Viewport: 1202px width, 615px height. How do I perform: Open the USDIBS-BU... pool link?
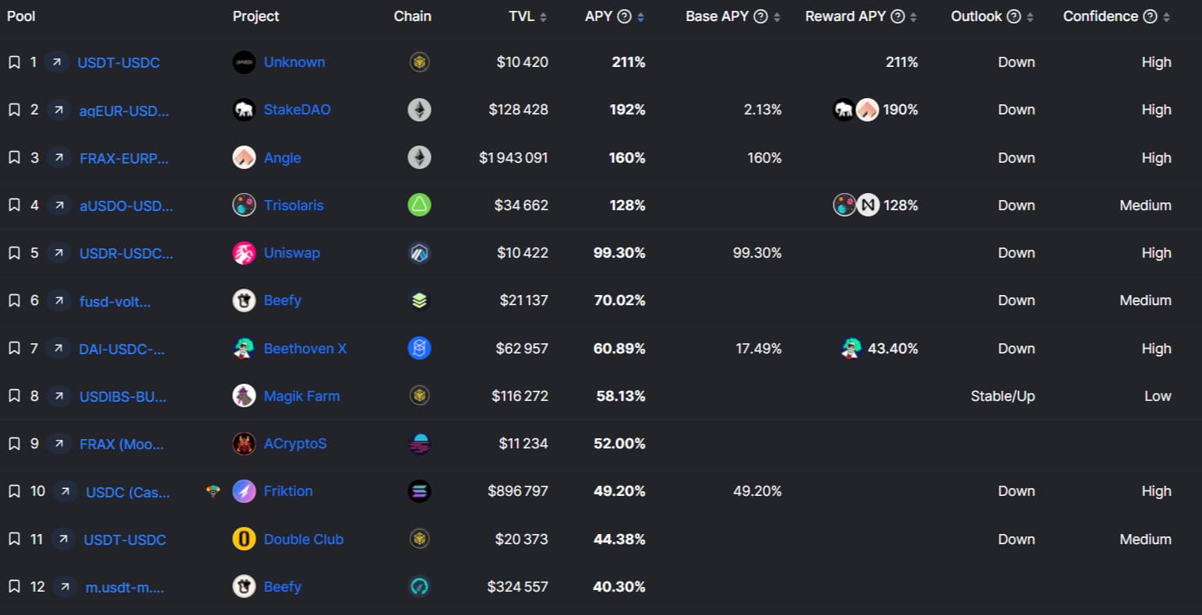pyautogui.click(x=122, y=397)
